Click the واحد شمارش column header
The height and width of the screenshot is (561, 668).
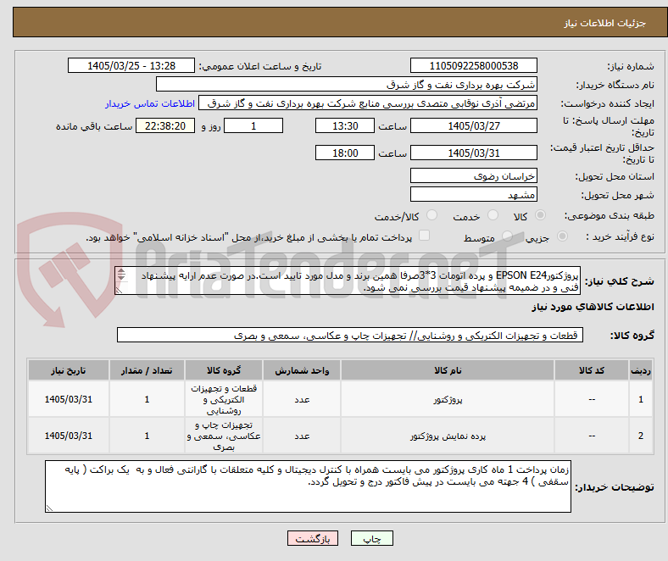coord(302,370)
